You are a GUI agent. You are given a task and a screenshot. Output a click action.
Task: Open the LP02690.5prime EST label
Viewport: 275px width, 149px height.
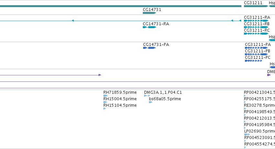tap(259, 131)
